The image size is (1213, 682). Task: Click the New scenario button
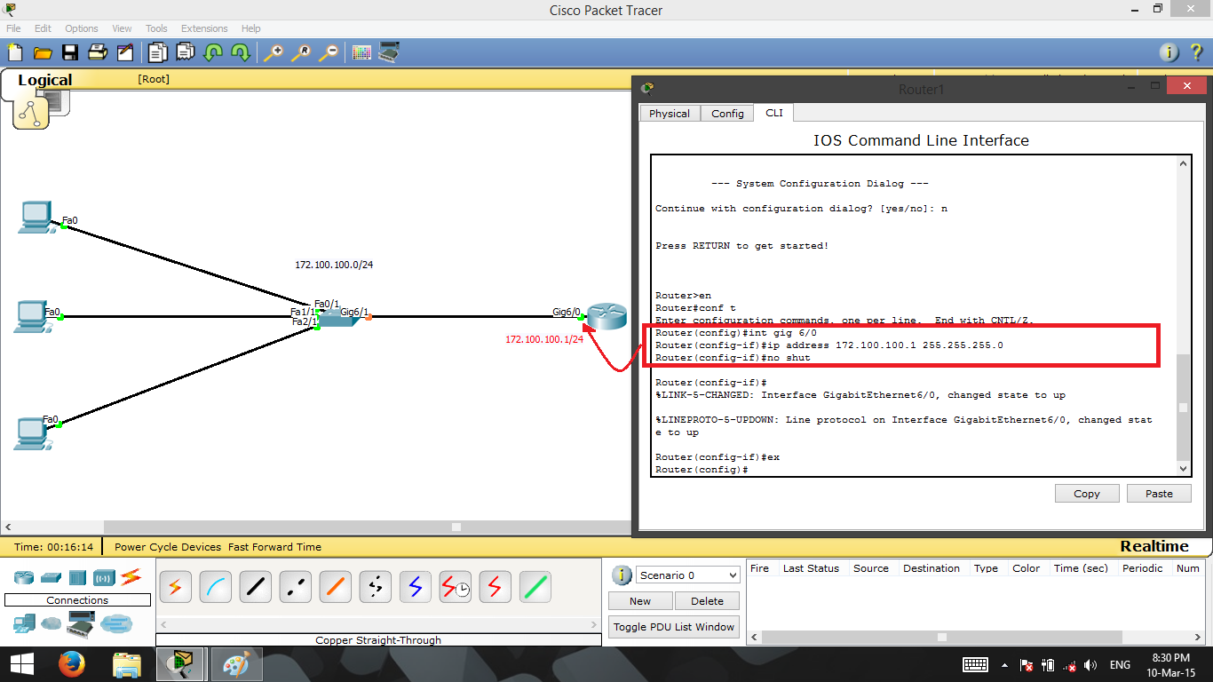coord(640,601)
